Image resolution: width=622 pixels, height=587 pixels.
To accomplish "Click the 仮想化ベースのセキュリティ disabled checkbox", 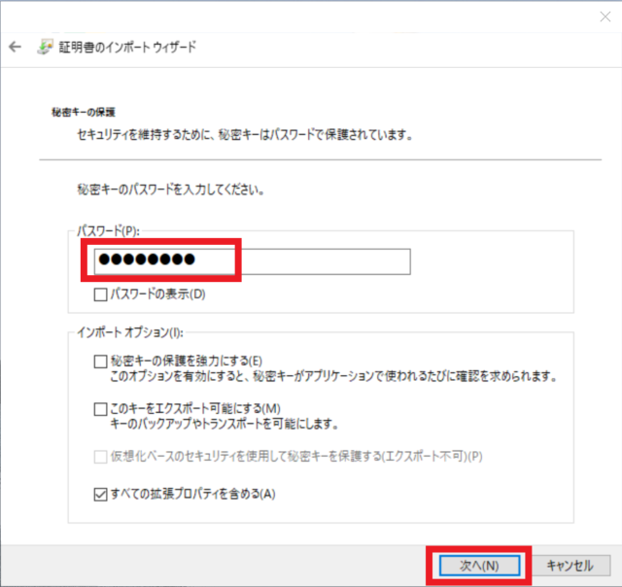I will coord(100,457).
